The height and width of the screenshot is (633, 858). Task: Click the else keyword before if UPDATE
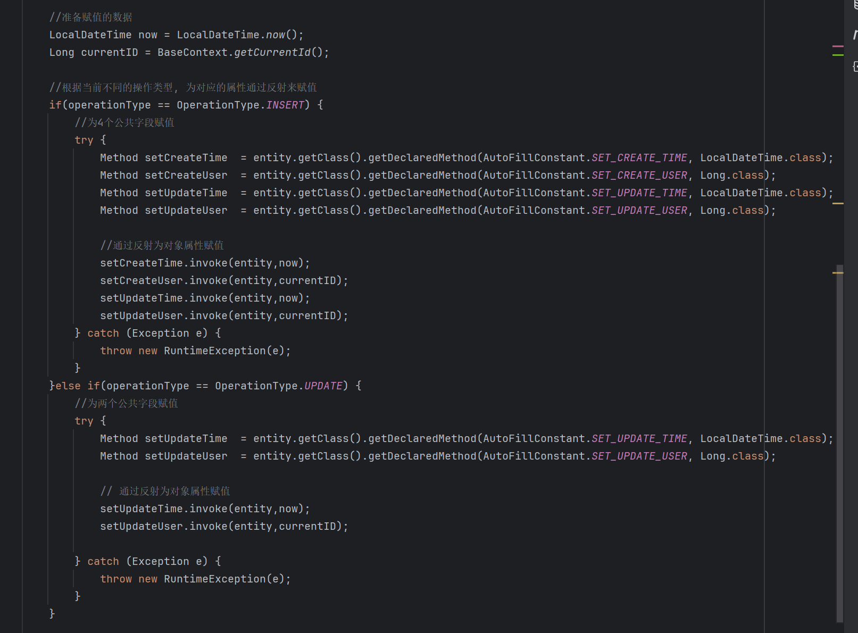point(68,386)
